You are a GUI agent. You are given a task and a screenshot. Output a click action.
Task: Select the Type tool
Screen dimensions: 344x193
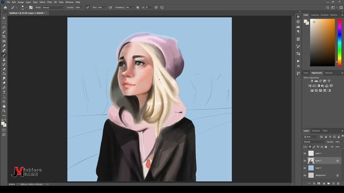pyautogui.click(x=4, y=92)
